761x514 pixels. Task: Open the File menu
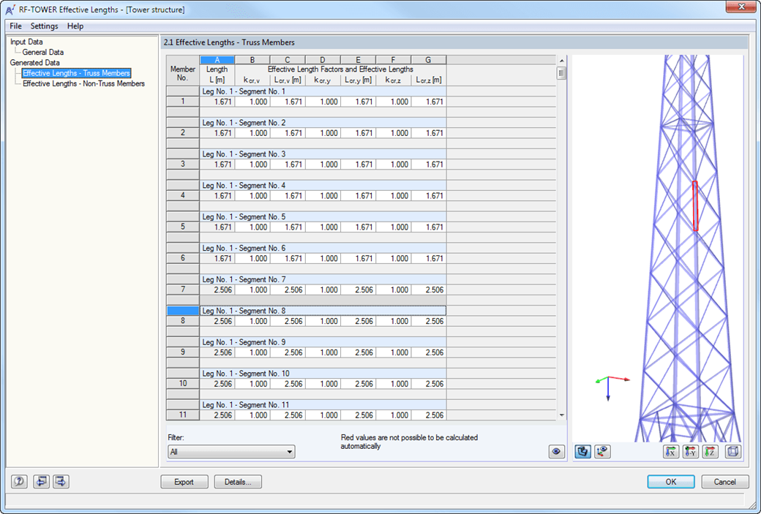click(x=15, y=26)
